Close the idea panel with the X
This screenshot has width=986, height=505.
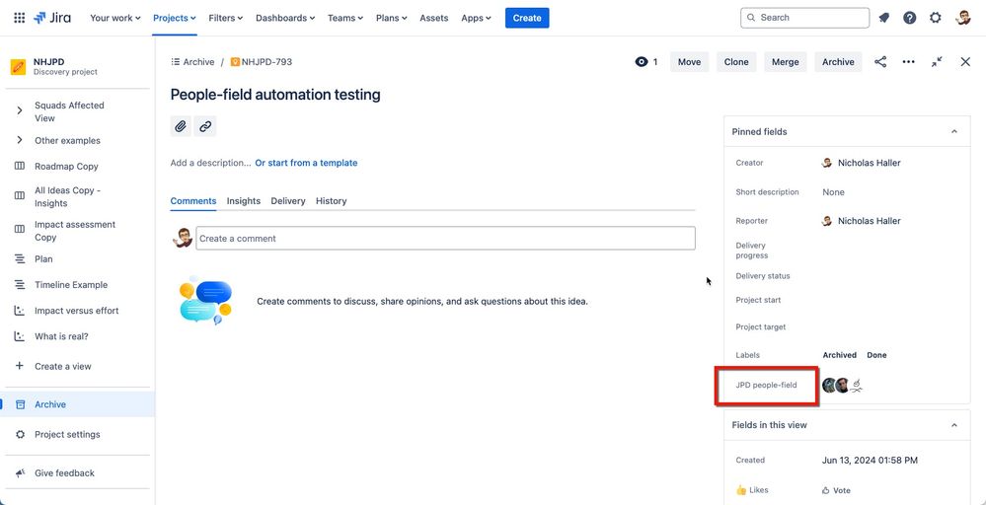coord(966,61)
